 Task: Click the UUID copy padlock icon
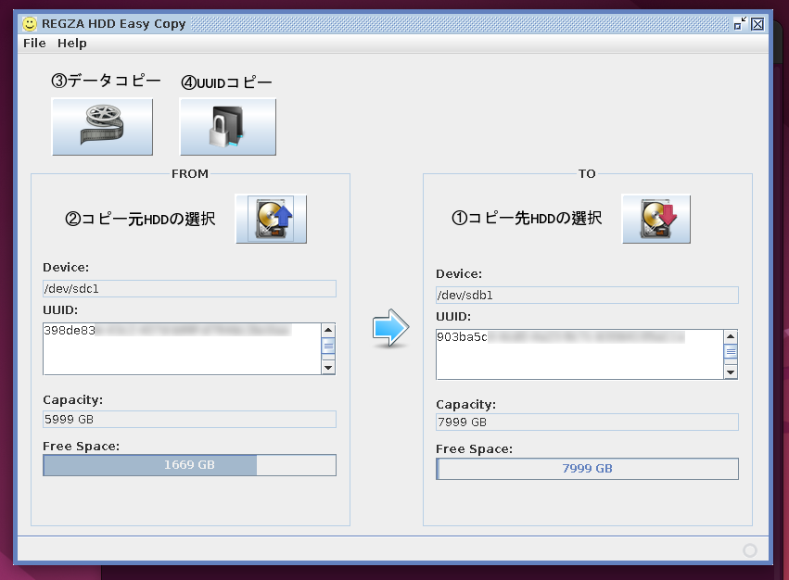click(227, 127)
